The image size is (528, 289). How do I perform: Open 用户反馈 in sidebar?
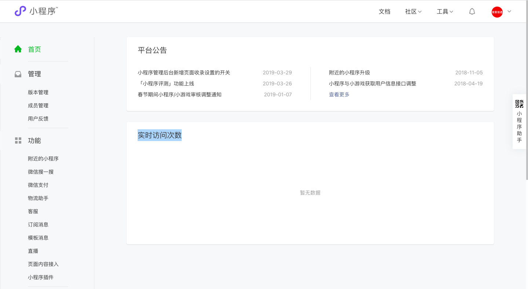38,119
